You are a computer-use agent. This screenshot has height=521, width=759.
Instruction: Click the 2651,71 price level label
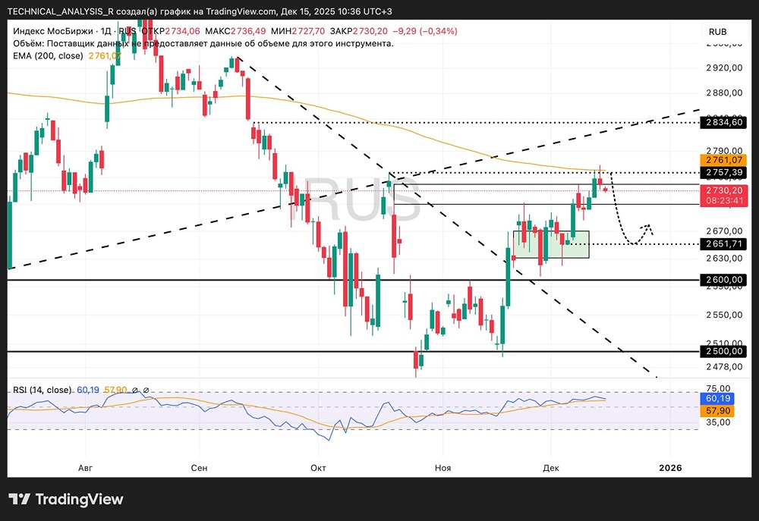[x=723, y=243]
